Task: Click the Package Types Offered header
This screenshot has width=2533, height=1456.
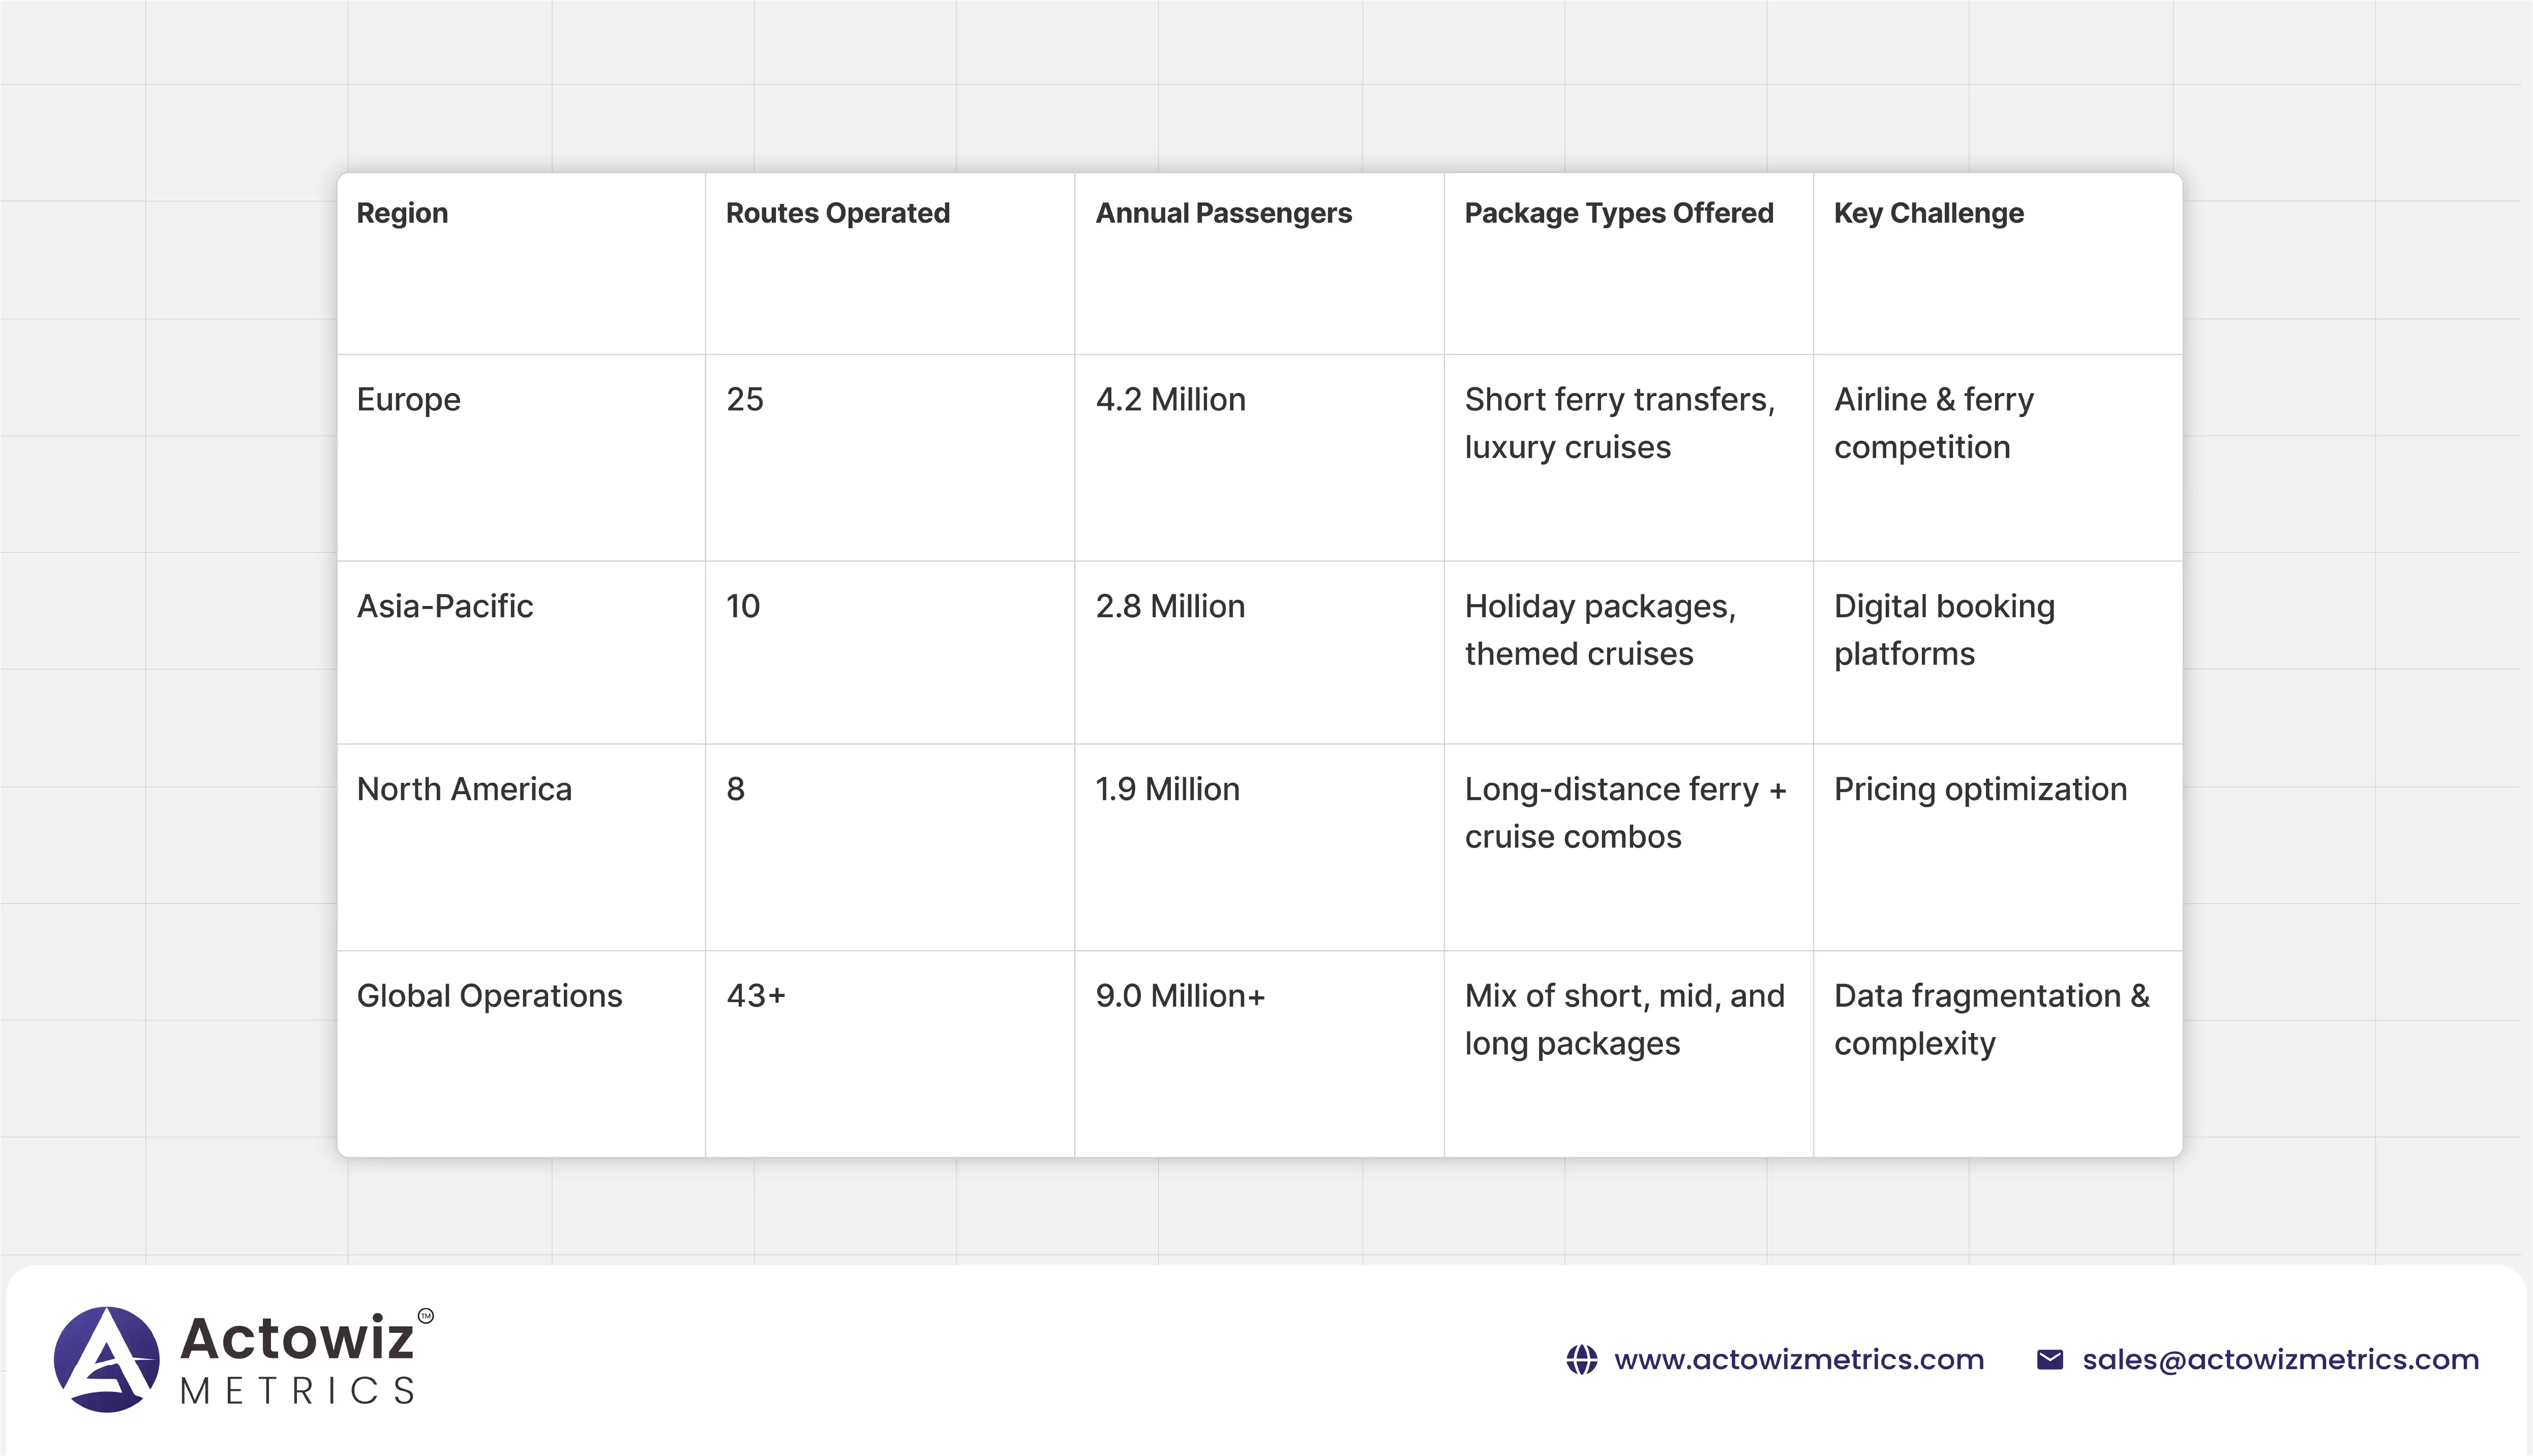Action: point(1618,213)
